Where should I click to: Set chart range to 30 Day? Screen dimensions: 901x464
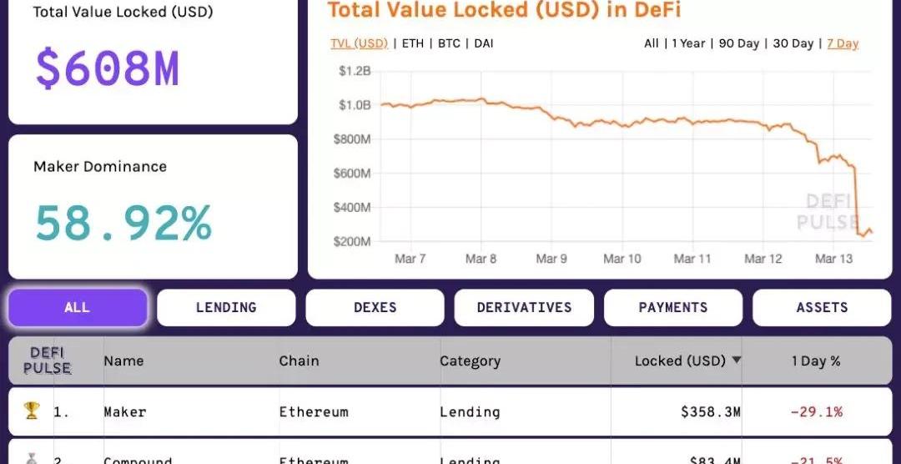[793, 43]
